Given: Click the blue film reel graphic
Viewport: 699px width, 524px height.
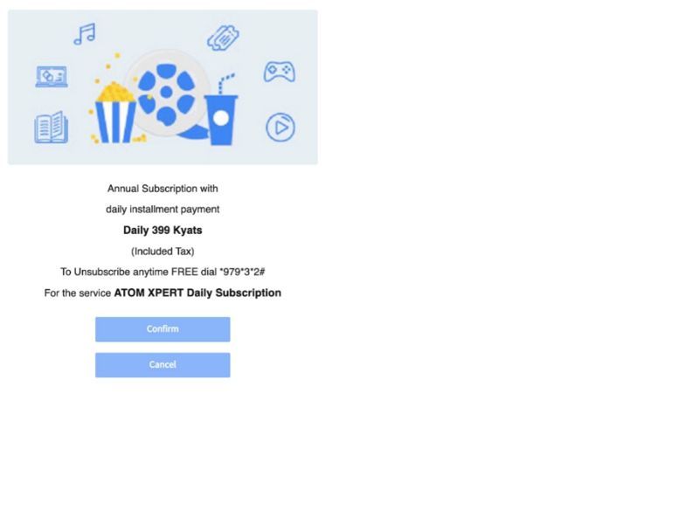Looking at the screenshot, I should click(x=166, y=93).
